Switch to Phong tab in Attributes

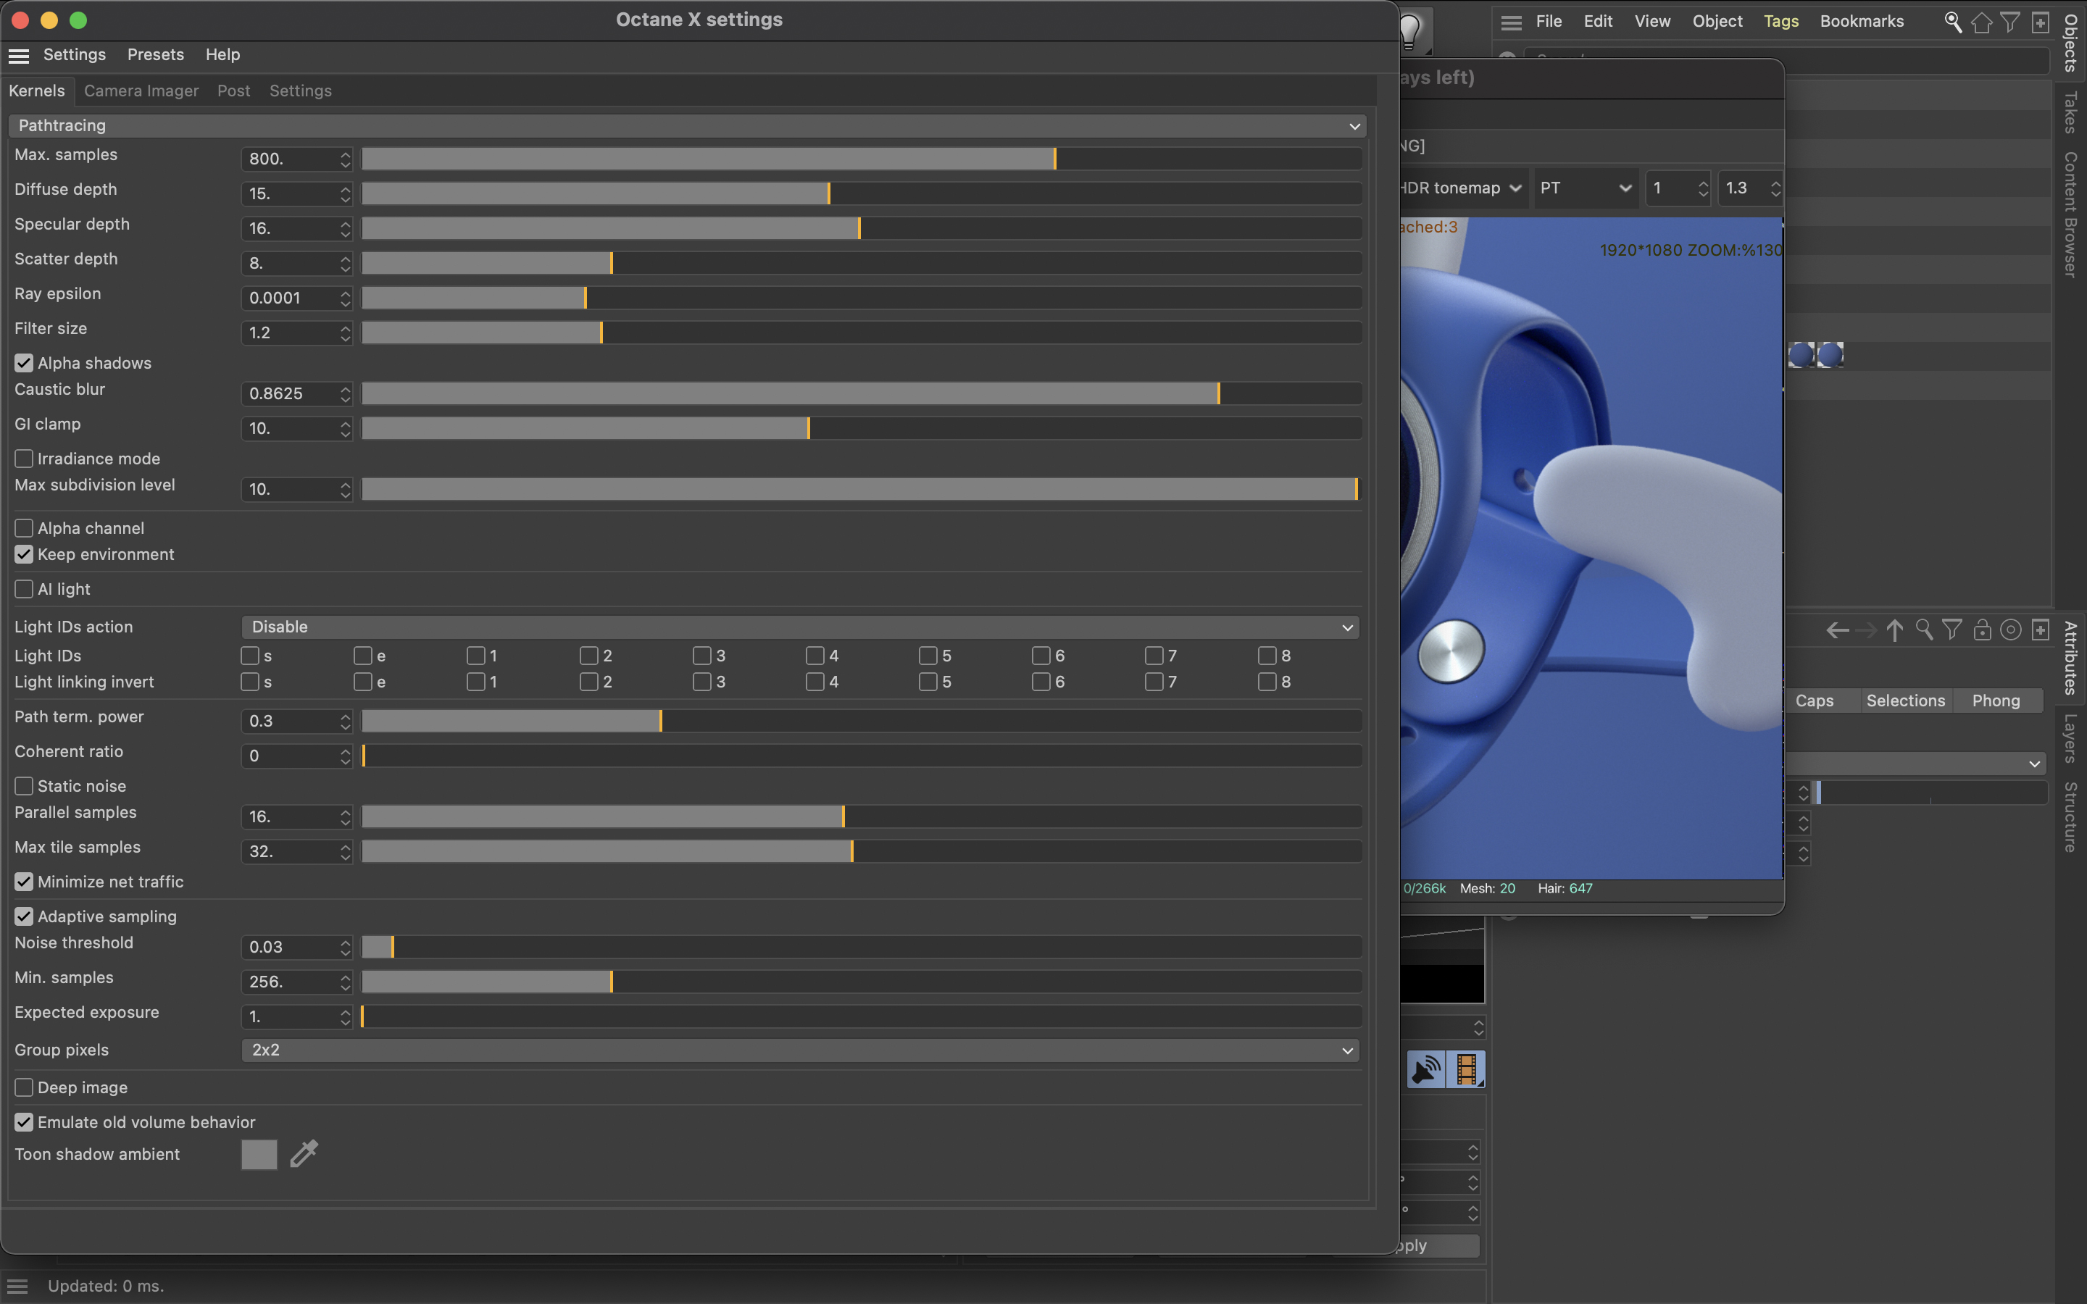pyautogui.click(x=1996, y=701)
